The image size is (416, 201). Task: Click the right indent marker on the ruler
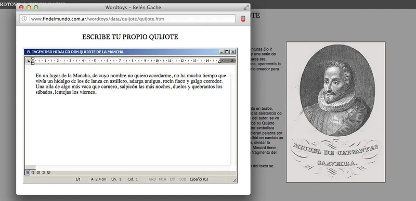[x=219, y=61]
